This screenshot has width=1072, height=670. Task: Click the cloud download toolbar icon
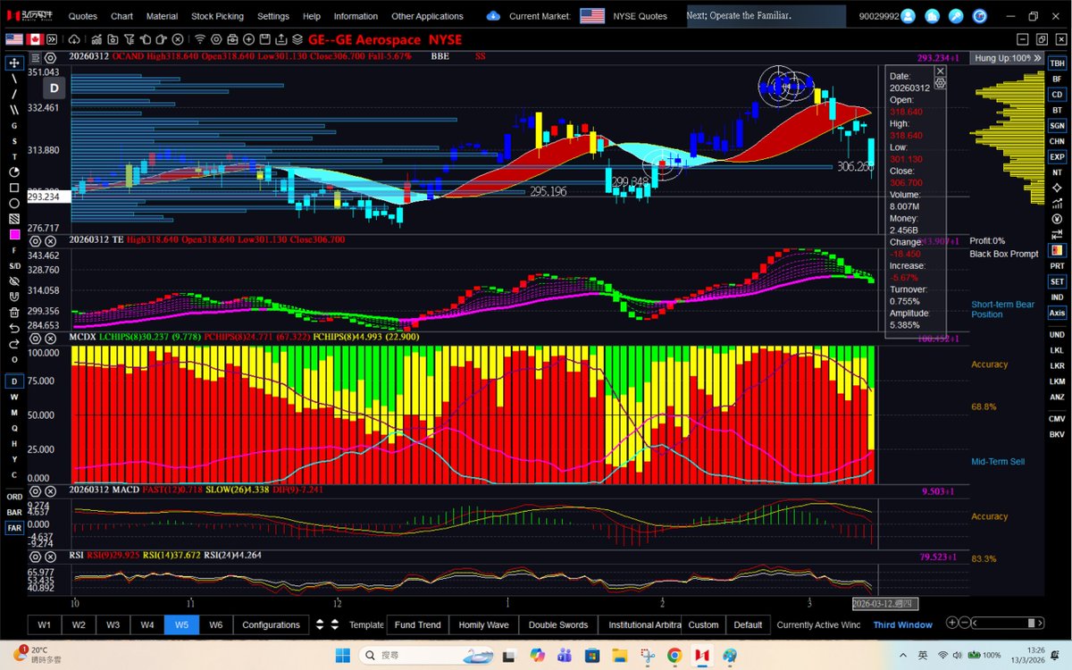74,39
